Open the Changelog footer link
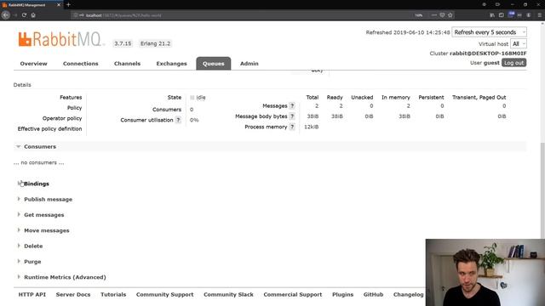 coord(409,295)
